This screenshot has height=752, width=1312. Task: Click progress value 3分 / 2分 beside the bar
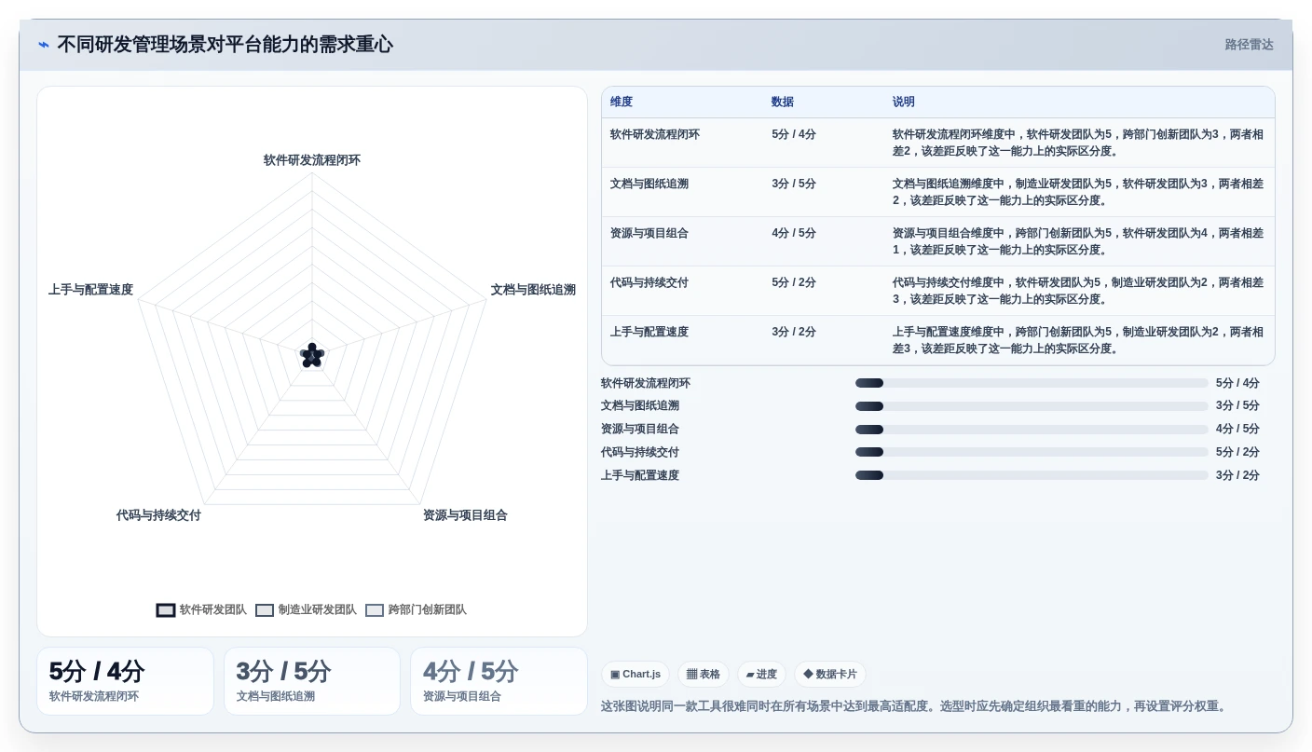coord(1237,475)
